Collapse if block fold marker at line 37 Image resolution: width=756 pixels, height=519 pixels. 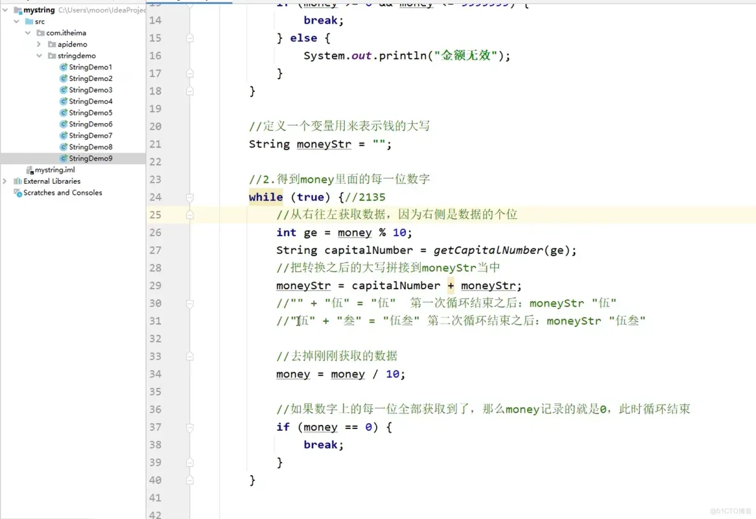tap(190, 427)
